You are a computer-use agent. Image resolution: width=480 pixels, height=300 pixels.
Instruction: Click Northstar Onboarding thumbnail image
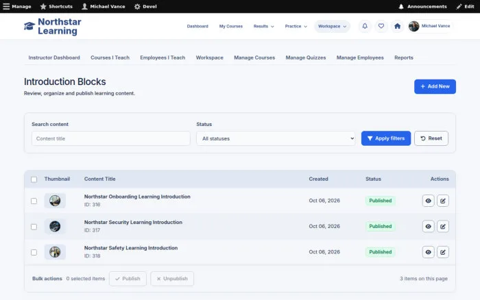point(55,201)
